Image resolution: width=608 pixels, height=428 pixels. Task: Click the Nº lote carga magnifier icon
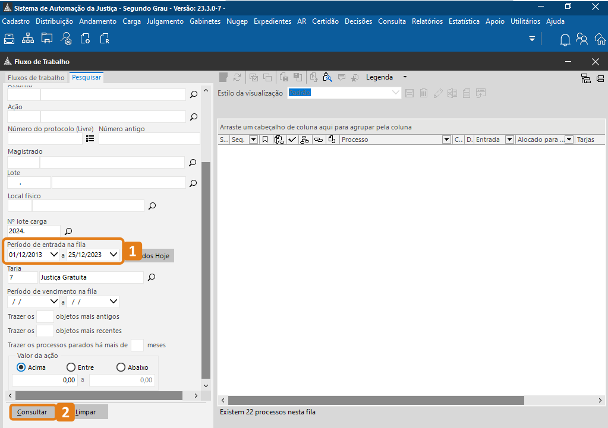[68, 232]
